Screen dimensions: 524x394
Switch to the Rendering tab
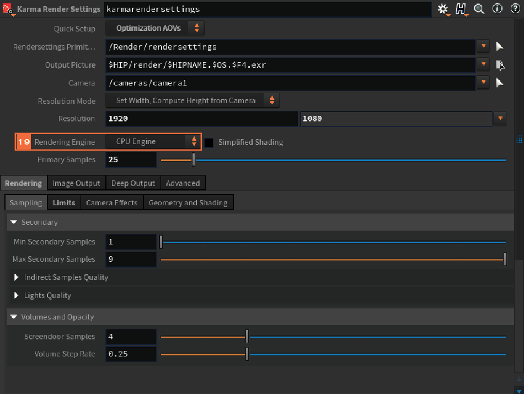click(x=23, y=183)
